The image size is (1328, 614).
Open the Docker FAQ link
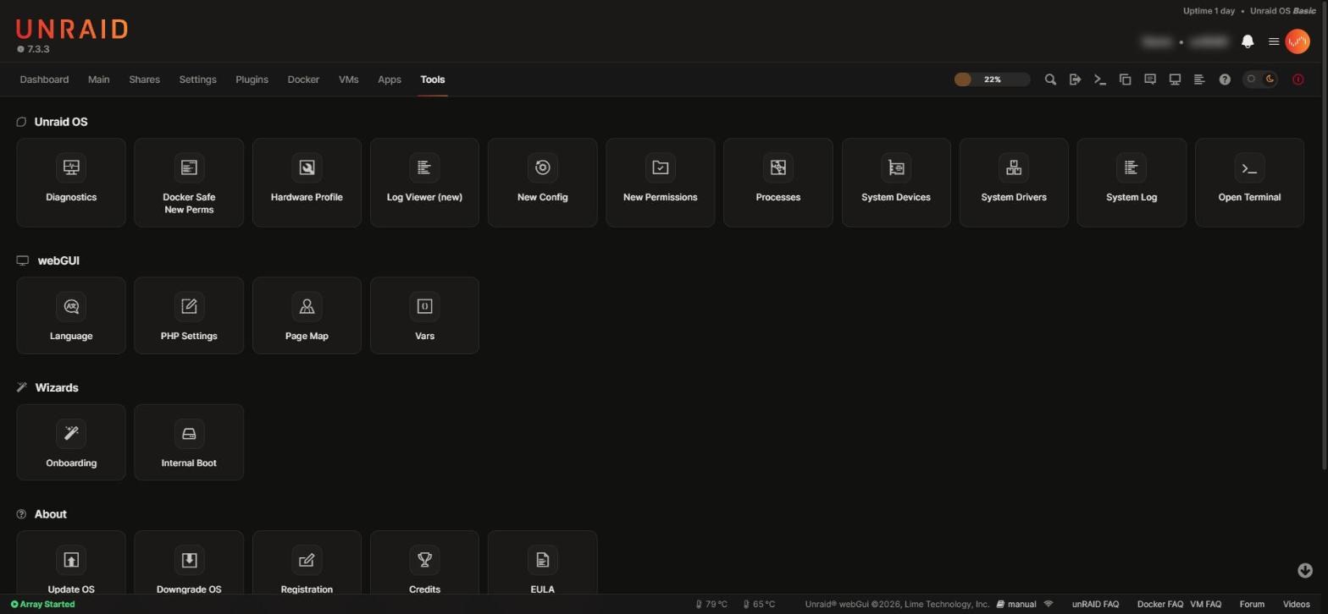coord(1159,605)
